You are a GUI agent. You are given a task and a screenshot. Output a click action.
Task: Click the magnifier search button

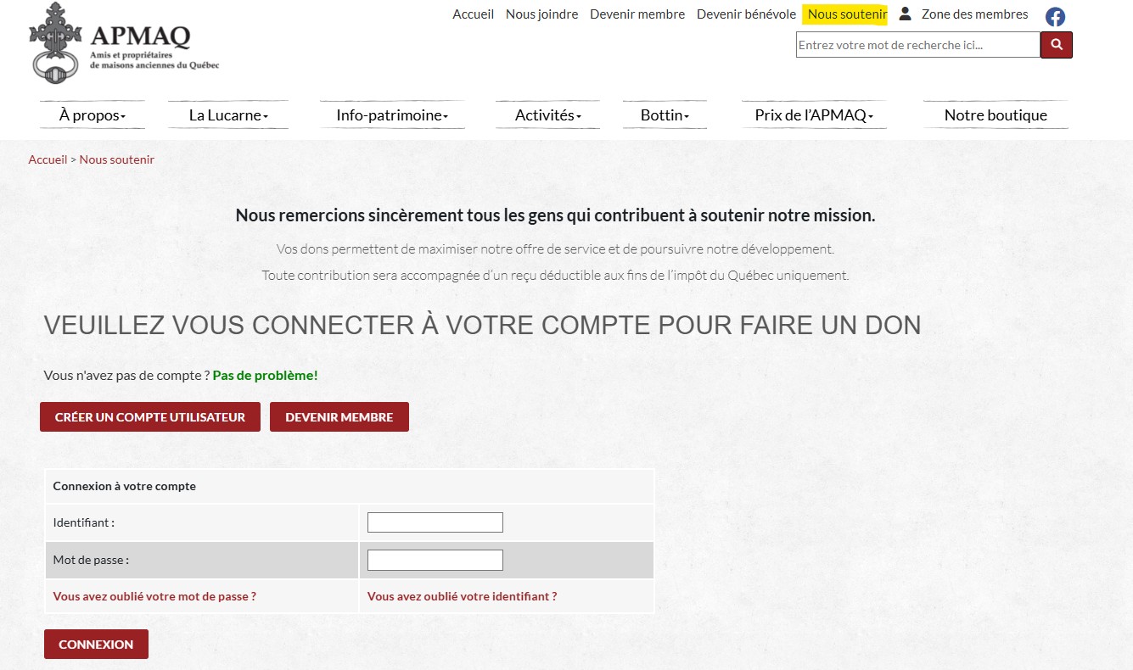1057,45
